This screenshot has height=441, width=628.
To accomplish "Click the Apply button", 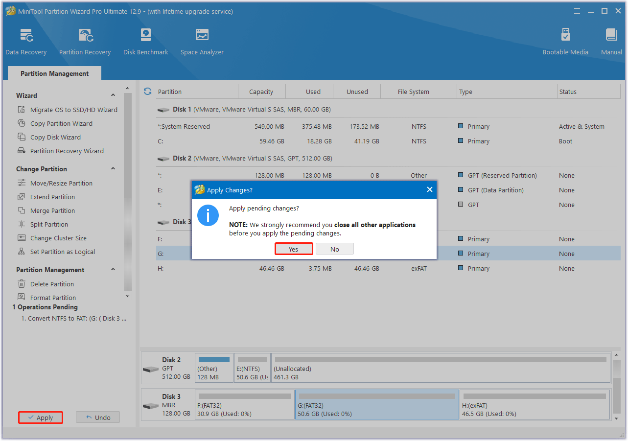I will point(41,418).
